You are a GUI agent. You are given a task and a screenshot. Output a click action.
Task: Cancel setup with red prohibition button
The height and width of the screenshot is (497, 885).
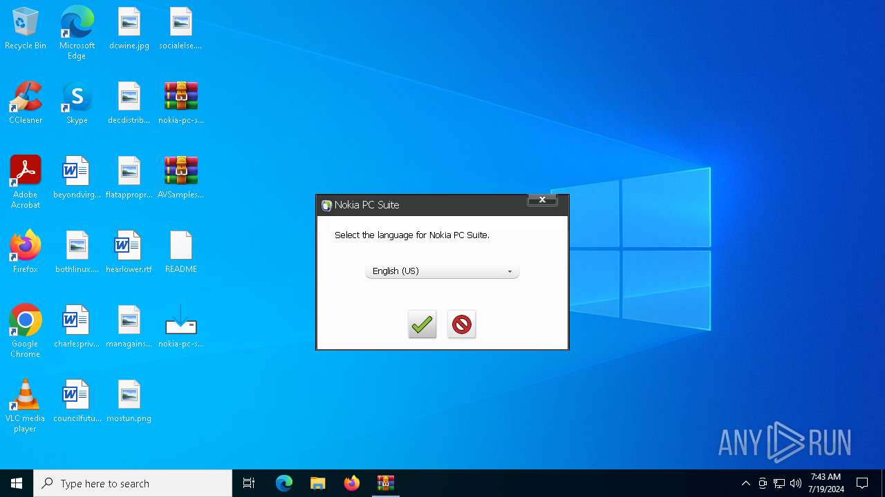(x=461, y=324)
